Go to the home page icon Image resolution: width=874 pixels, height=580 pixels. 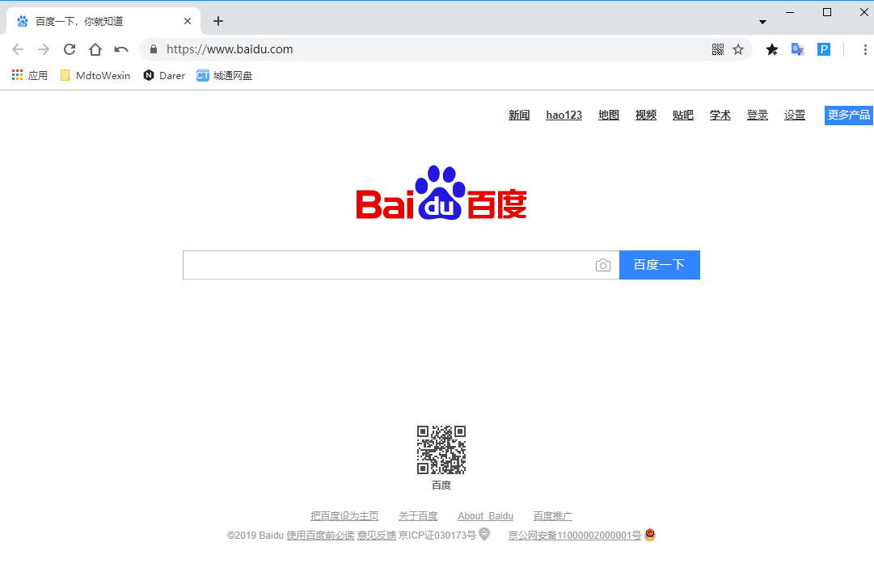click(95, 49)
